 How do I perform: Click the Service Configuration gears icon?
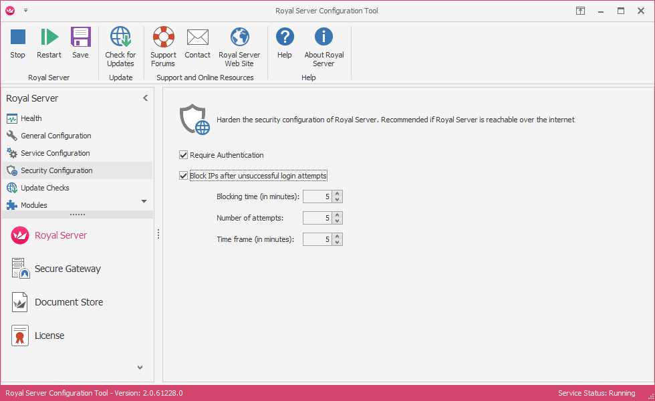(12, 153)
